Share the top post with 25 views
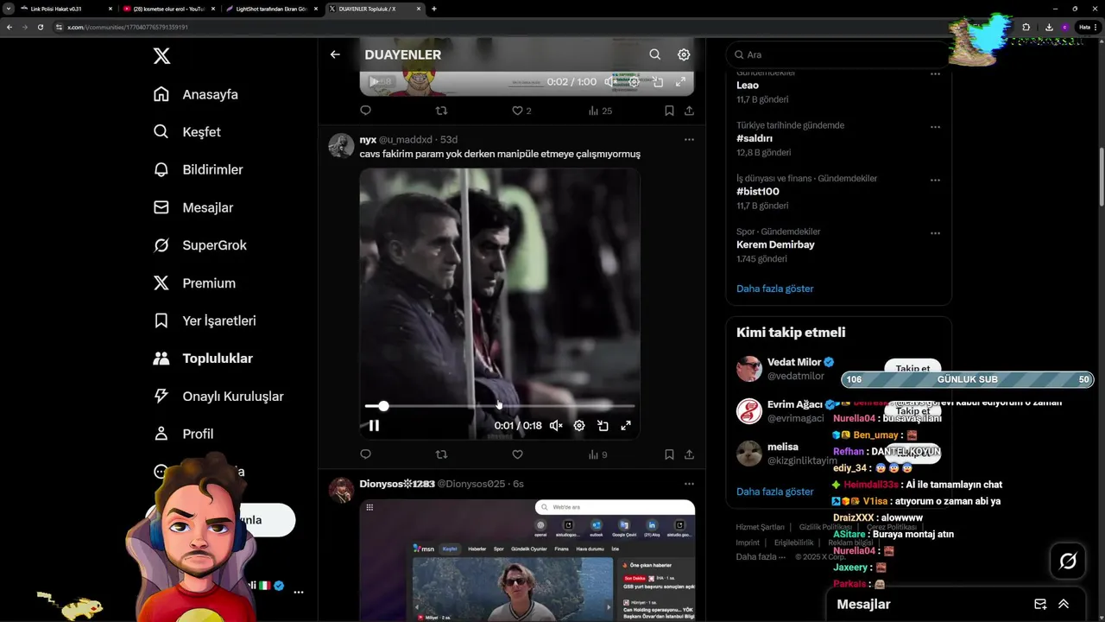Image resolution: width=1105 pixels, height=622 pixels. [689, 111]
